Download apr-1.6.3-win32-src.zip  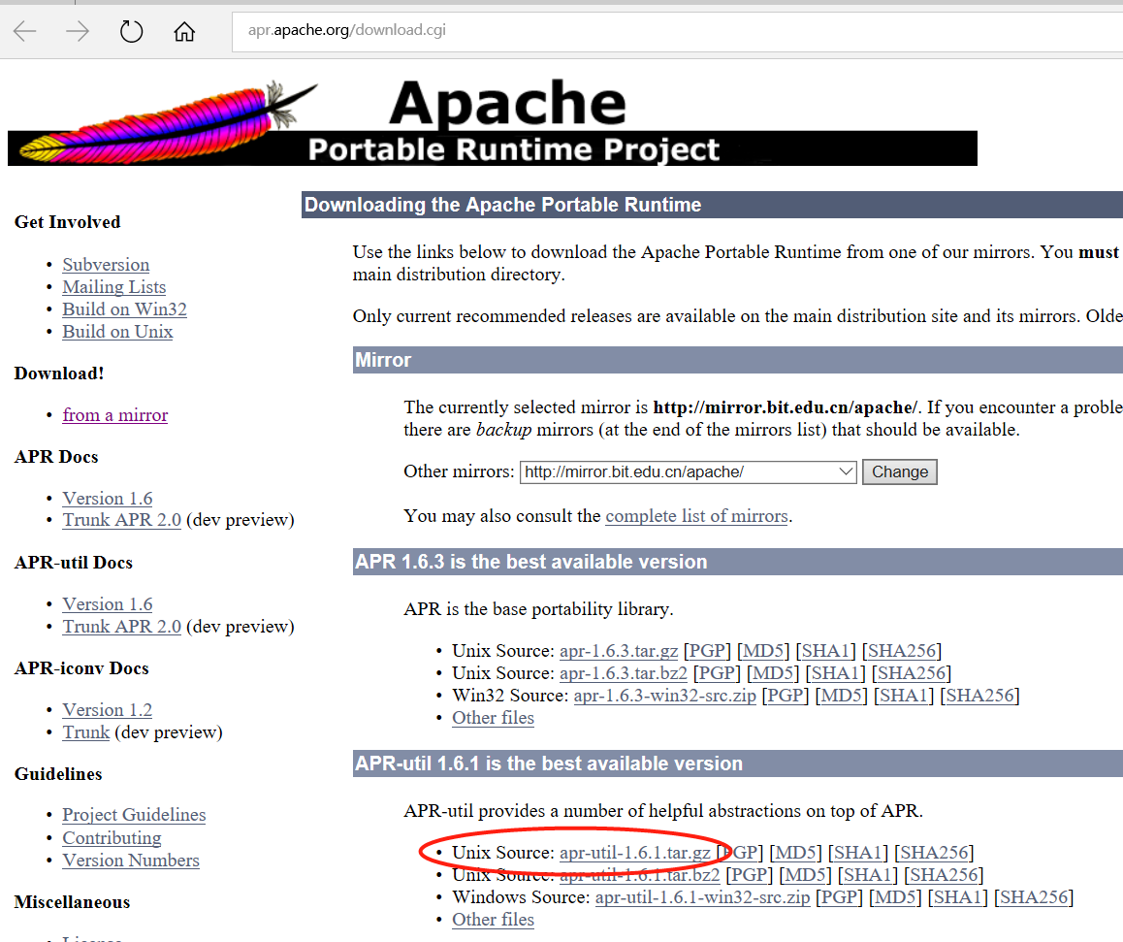point(664,695)
